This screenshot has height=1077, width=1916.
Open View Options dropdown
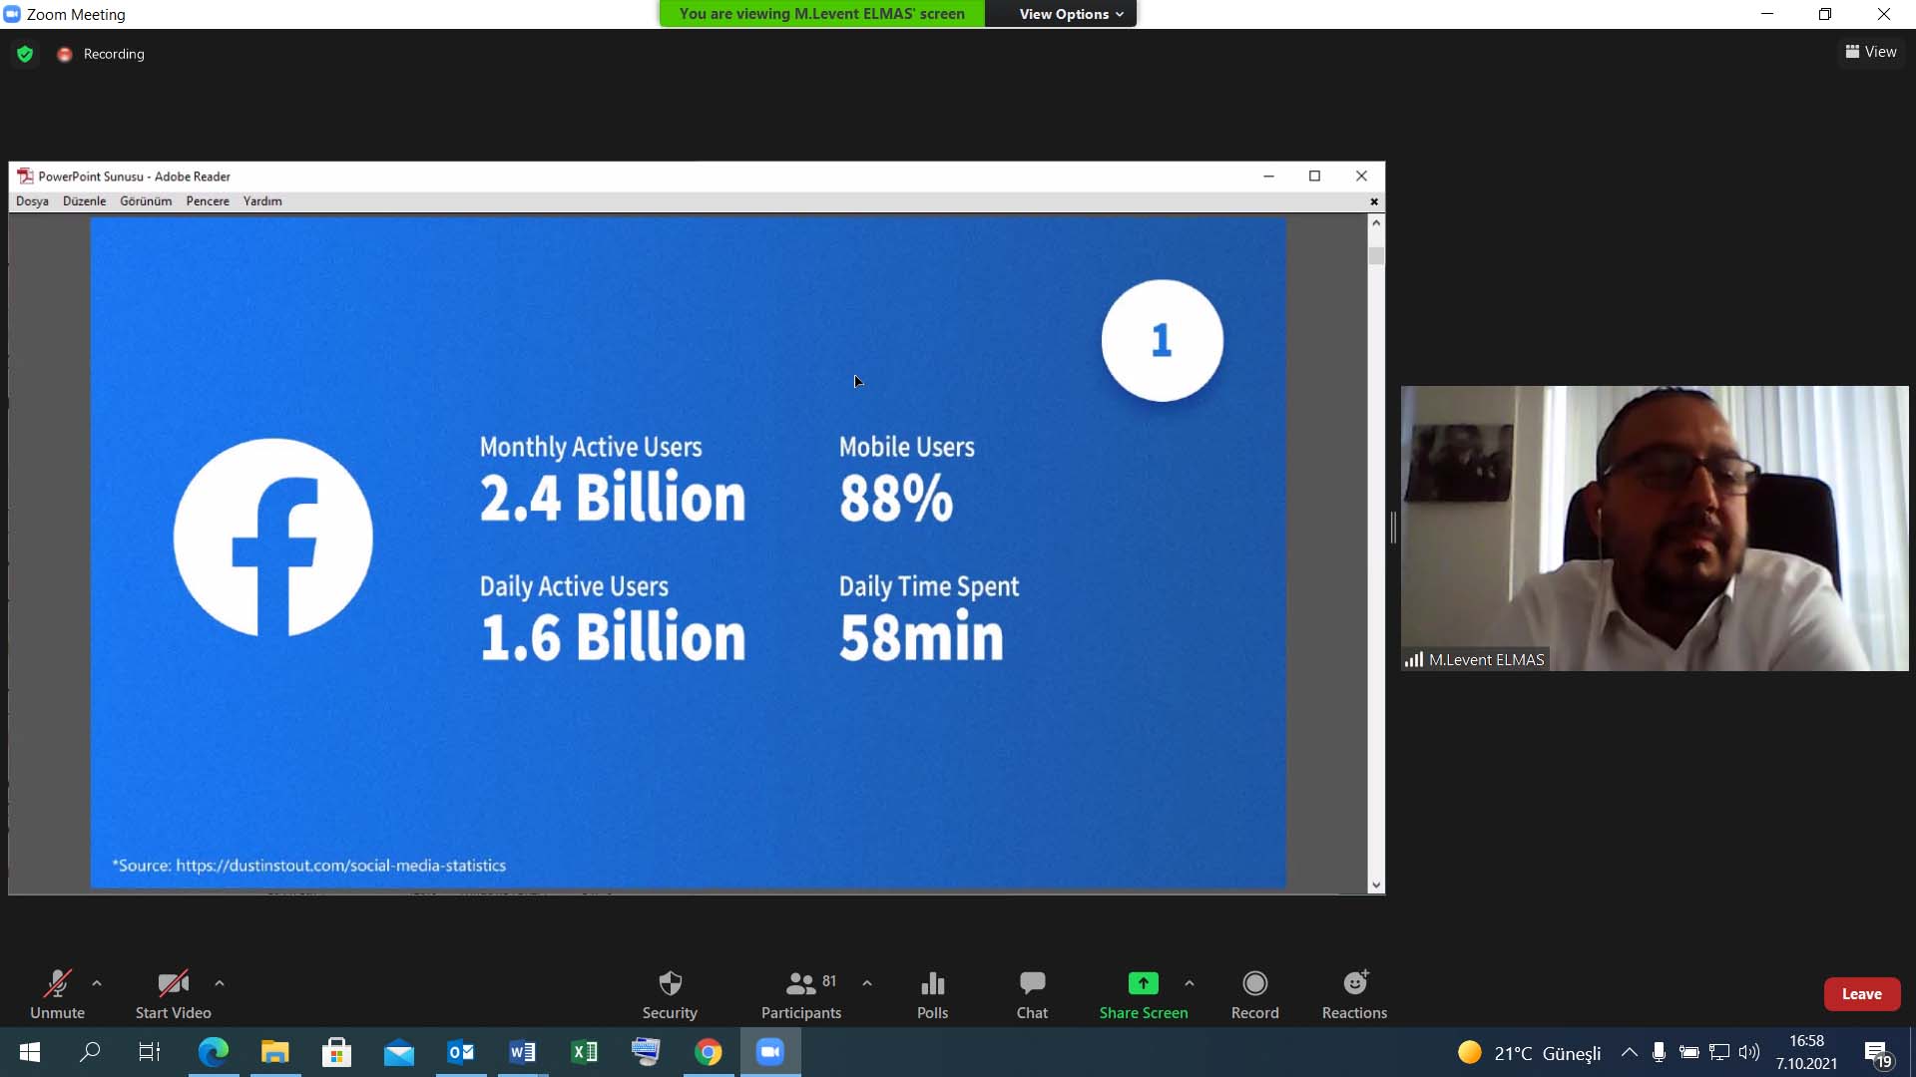pos(1071,14)
